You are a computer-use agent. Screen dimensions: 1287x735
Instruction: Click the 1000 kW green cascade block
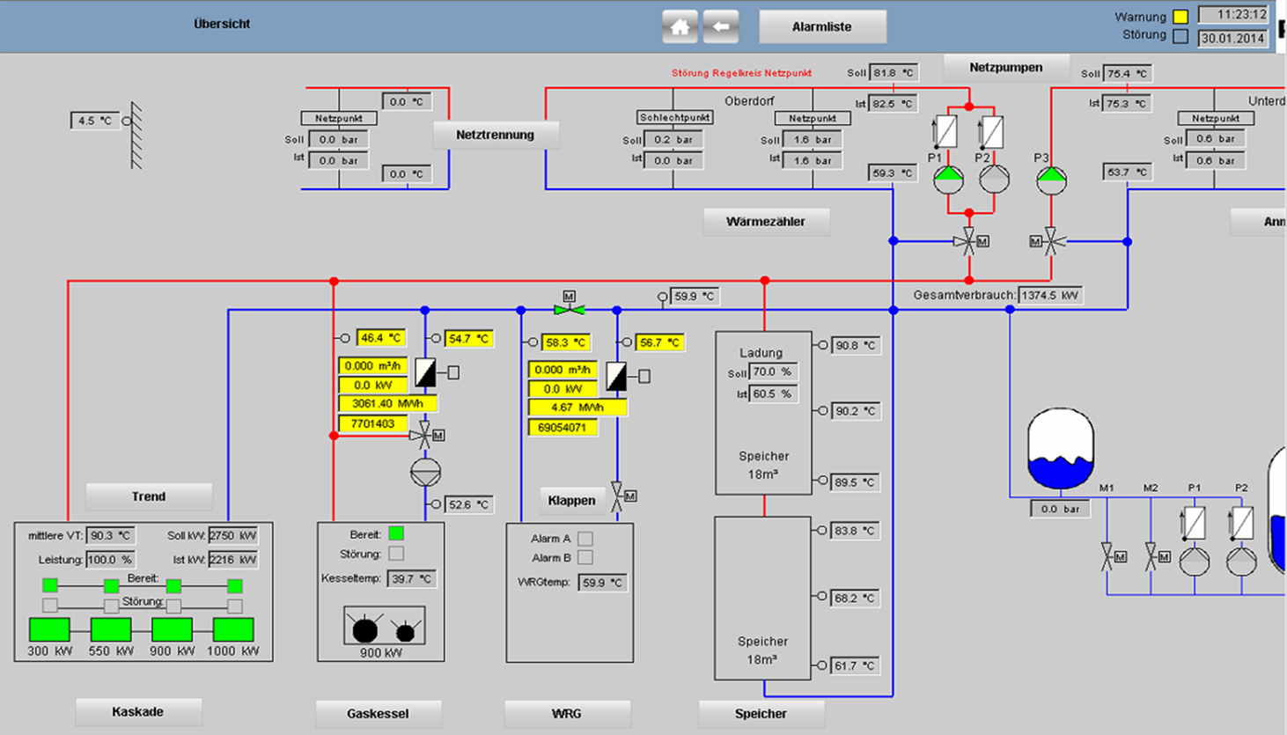click(x=233, y=629)
